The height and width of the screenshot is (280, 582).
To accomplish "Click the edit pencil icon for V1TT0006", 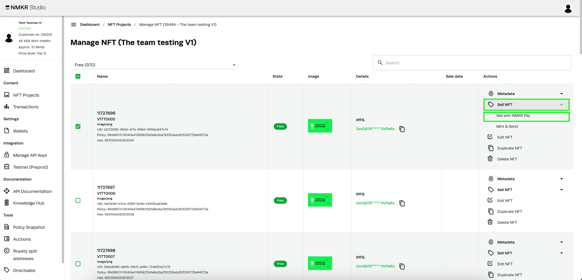I will (x=490, y=200).
